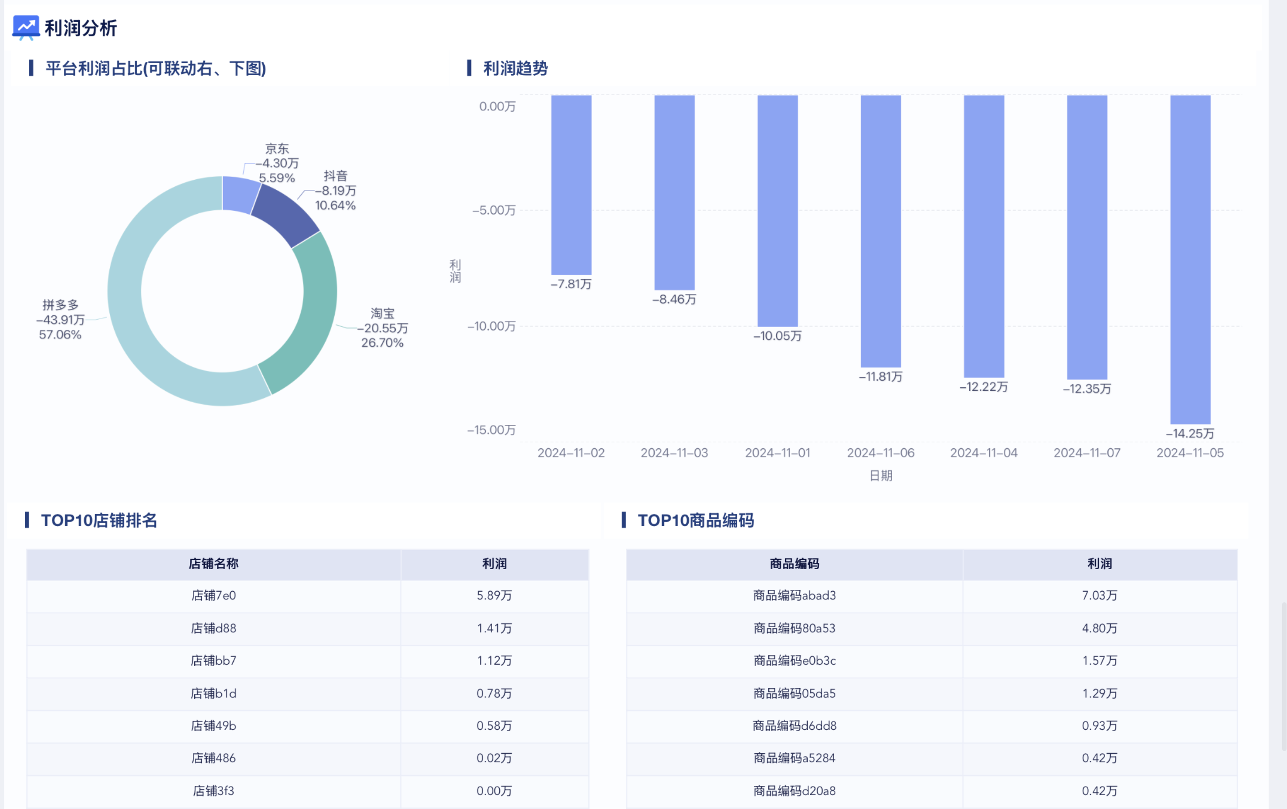Image resolution: width=1287 pixels, height=809 pixels.
Task: Click the 商品编码e0b3c row
Action: tap(794, 661)
